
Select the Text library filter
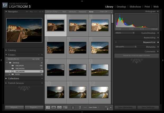pos(64,12)
